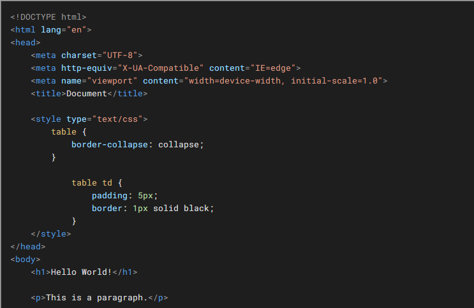The image size is (474, 308).
Task: Click the initial-scale=1.0 text
Action: click(334, 81)
